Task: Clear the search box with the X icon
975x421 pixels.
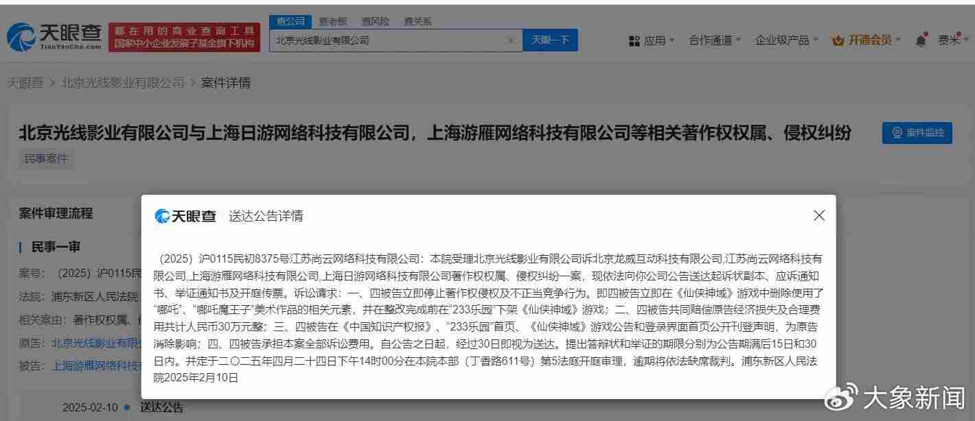Action: [x=510, y=40]
